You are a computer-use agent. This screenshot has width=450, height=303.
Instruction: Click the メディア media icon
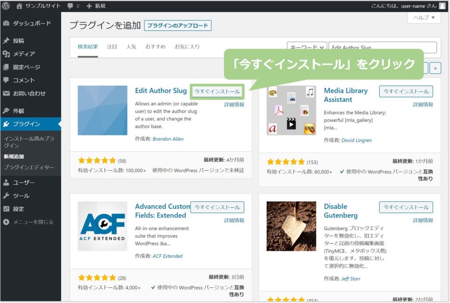(x=6, y=54)
